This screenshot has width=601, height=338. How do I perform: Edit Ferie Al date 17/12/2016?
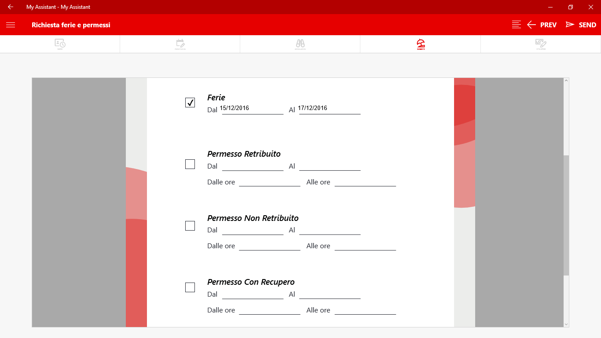[x=330, y=109]
